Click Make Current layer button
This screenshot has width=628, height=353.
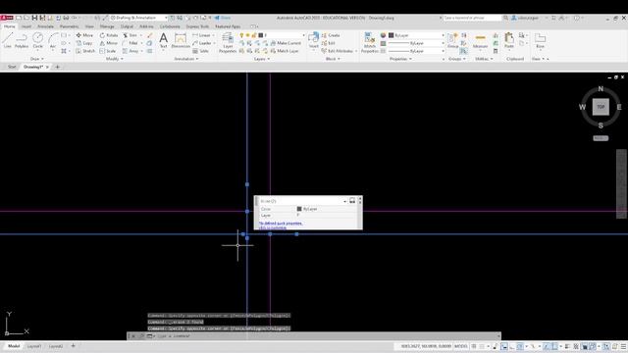click(286, 43)
